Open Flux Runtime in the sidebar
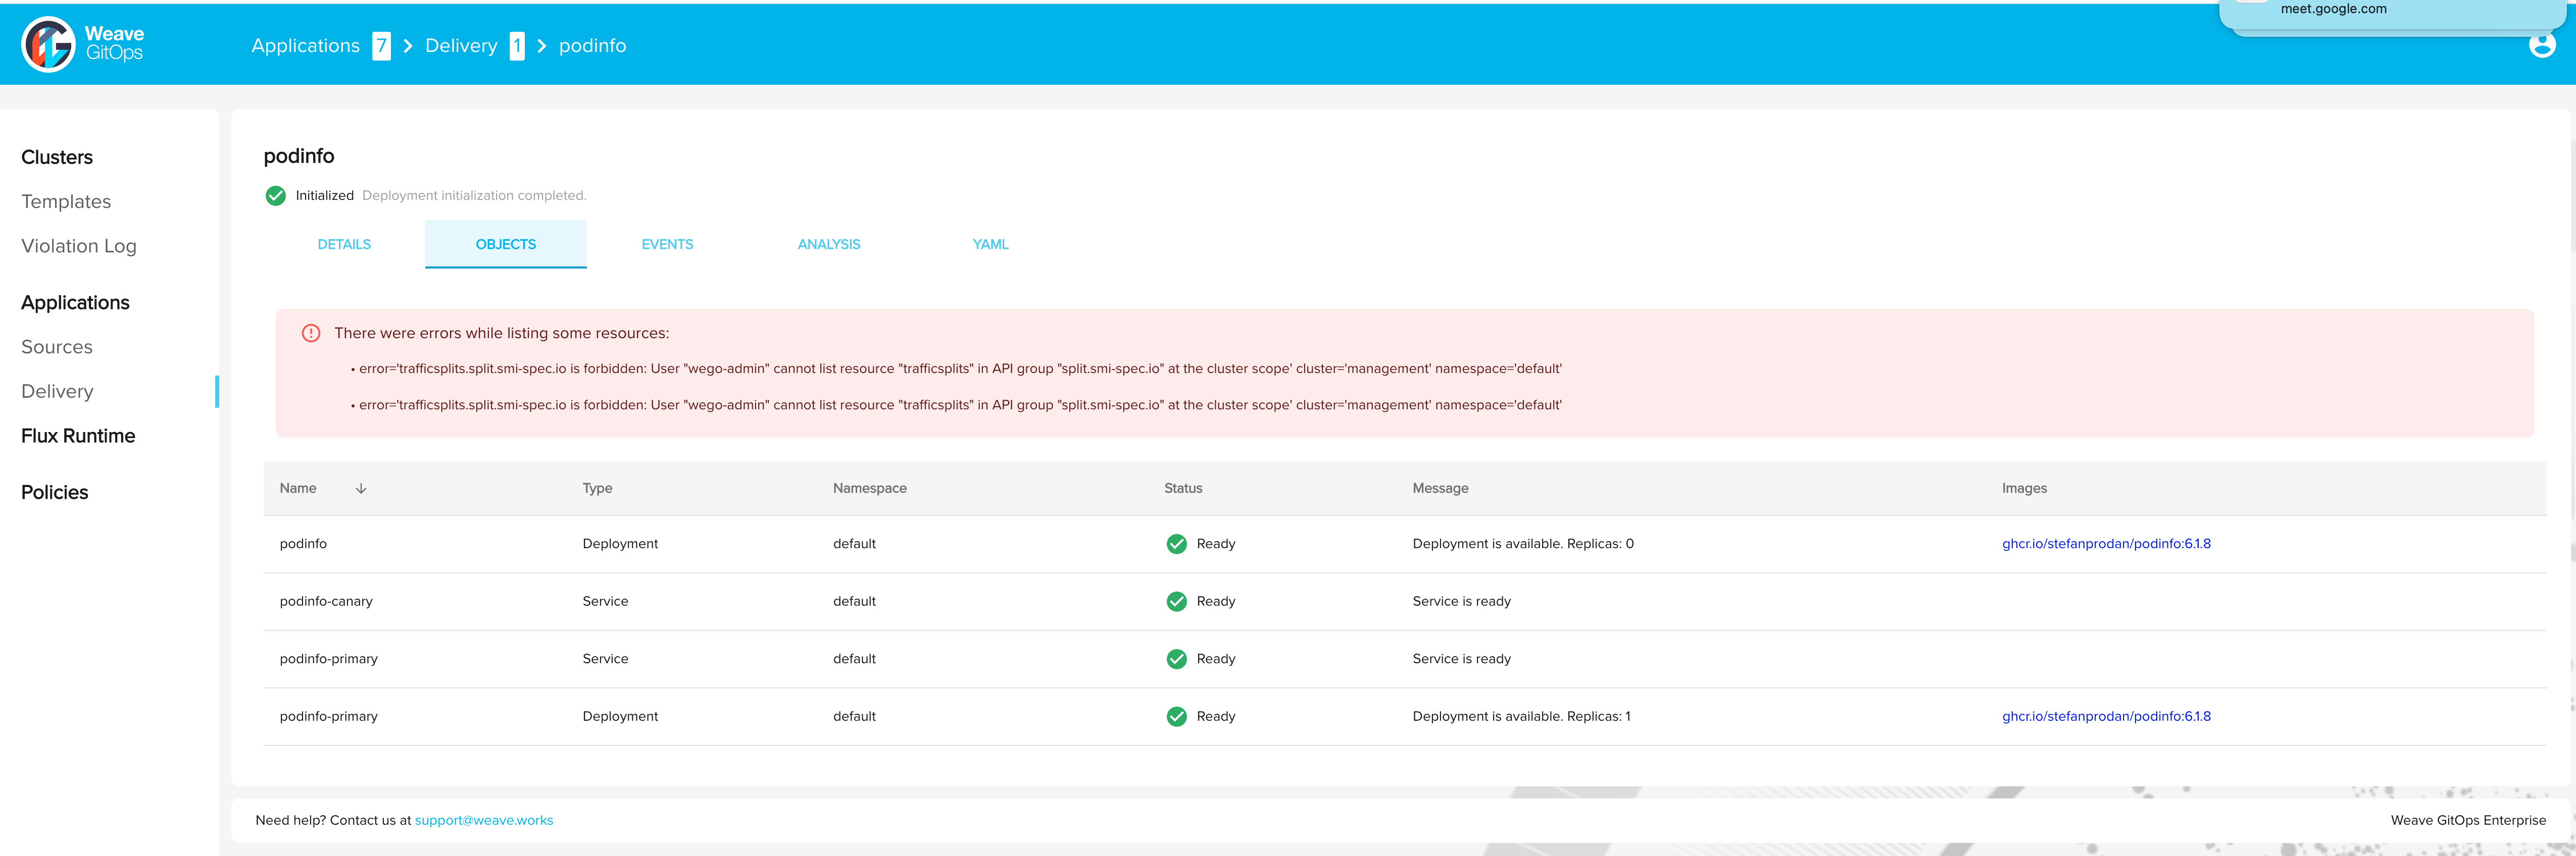Image resolution: width=2576 pixels, height=856 pixels. click(78, 436)
